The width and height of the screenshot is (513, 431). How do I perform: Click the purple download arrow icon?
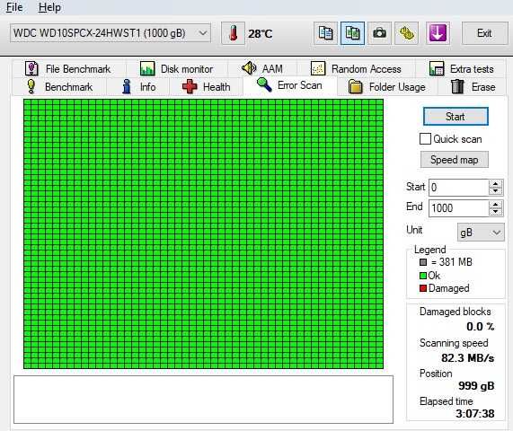pyautogui.click(x=438, y=33)
